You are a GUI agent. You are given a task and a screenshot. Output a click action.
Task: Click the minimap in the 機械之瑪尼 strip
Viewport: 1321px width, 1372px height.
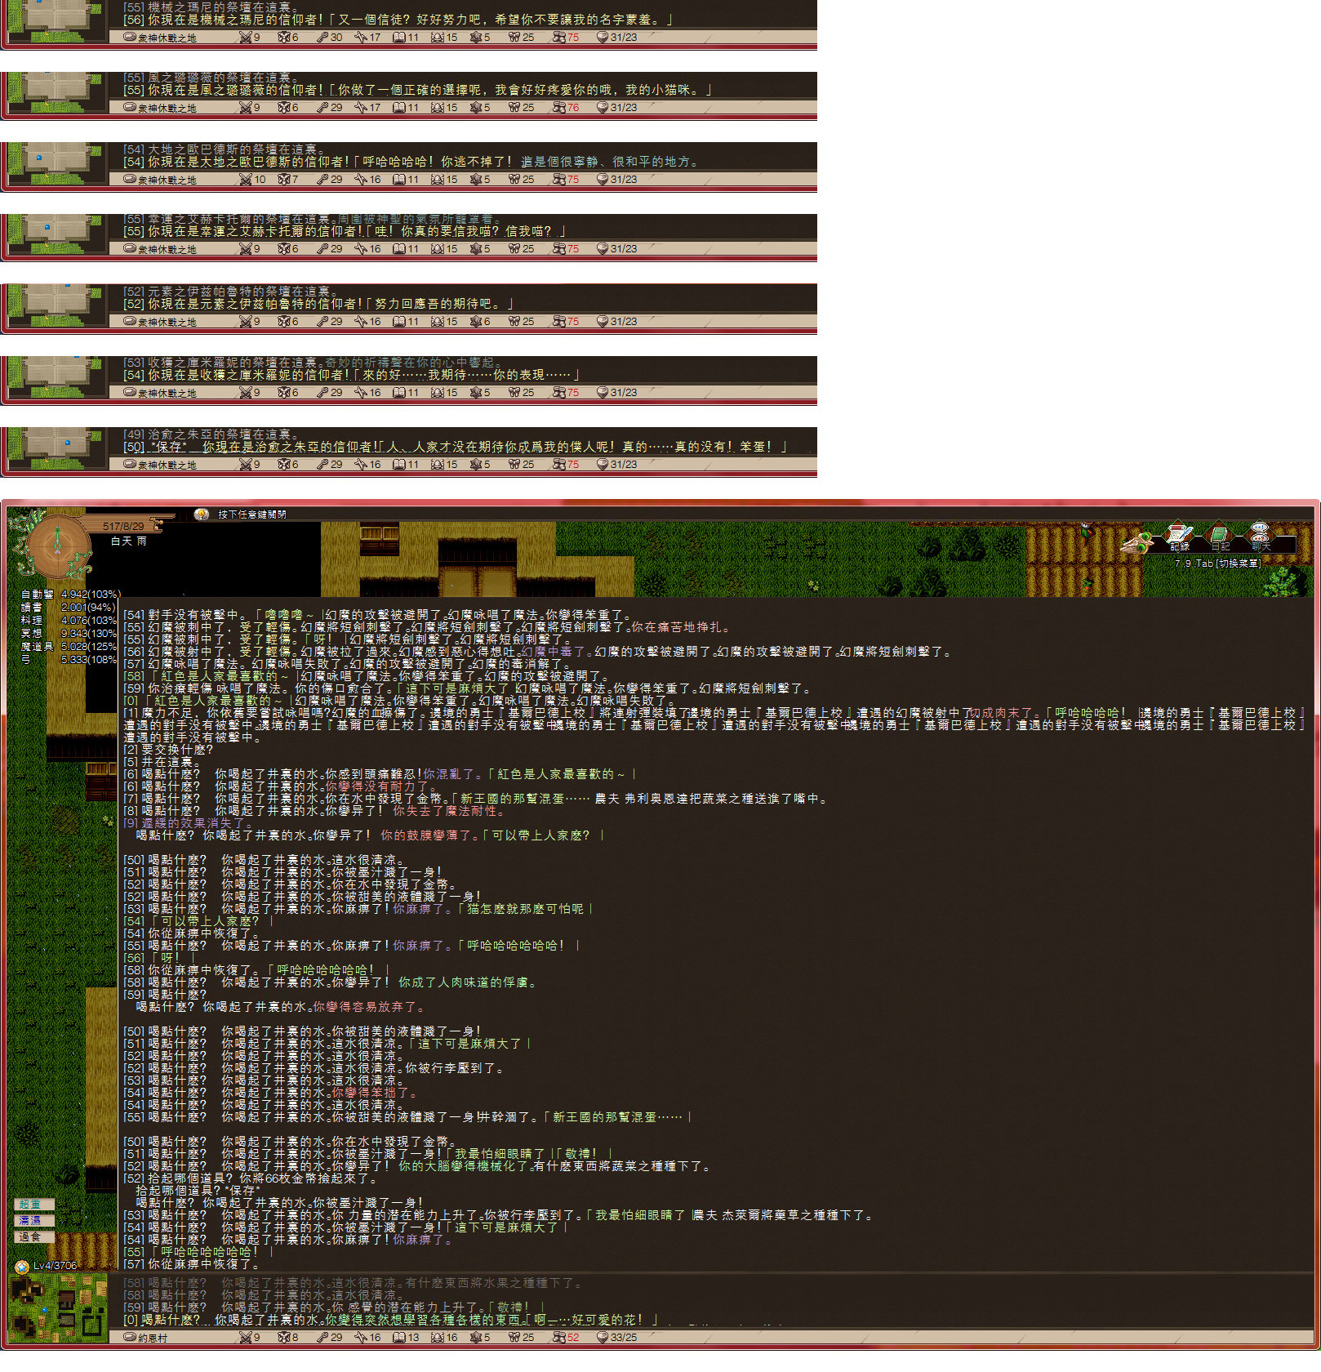(x=57, y=22)
